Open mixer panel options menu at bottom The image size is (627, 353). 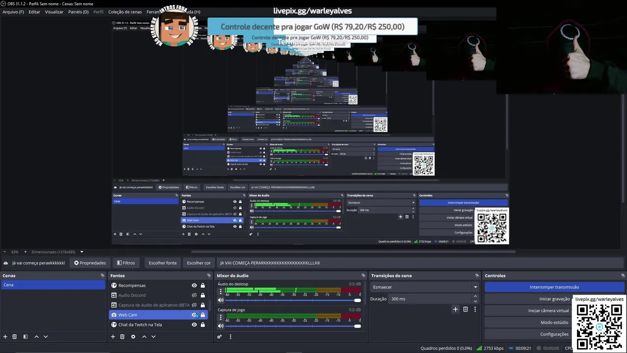coord(230,337)
